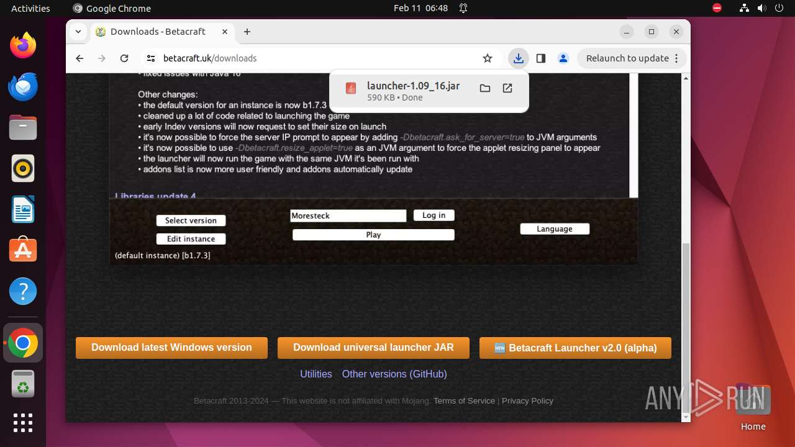Open the Chrome profile menu
The width and height of the screenshot is (795, 447).
[x=563, y=58]
